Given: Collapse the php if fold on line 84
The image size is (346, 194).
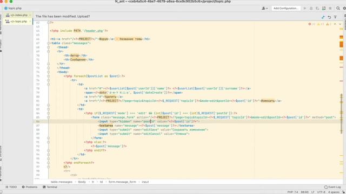Looking at the screenshot, I should click(x=48, y=113).
